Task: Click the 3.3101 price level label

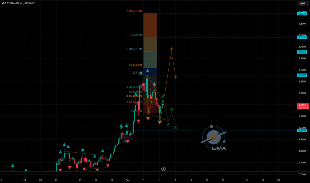Action: pyautogui.click(x=302, y=52)
